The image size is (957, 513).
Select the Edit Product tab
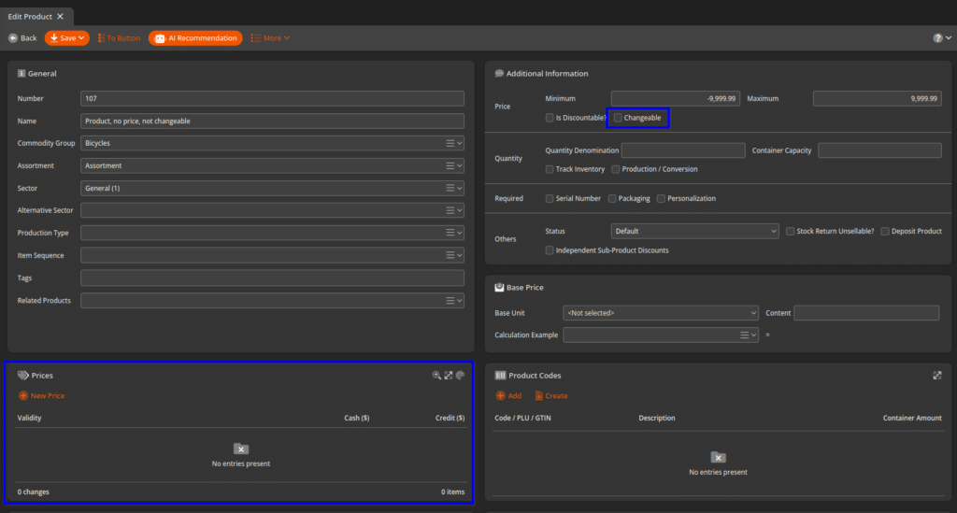[30, 17]
